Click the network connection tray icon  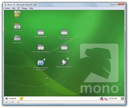(x=102, y=98)
